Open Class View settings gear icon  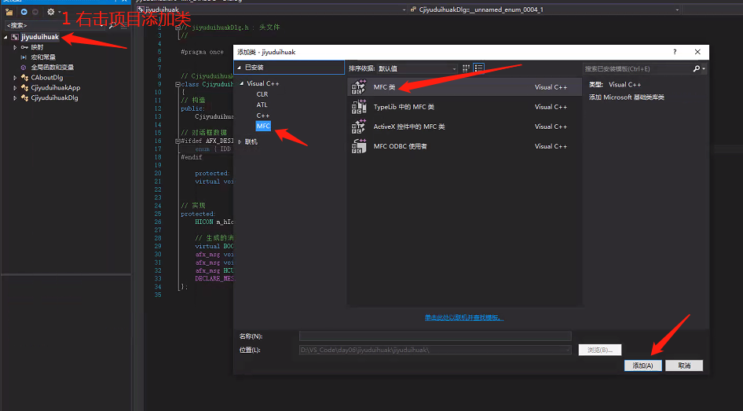(x=51, y=12)
